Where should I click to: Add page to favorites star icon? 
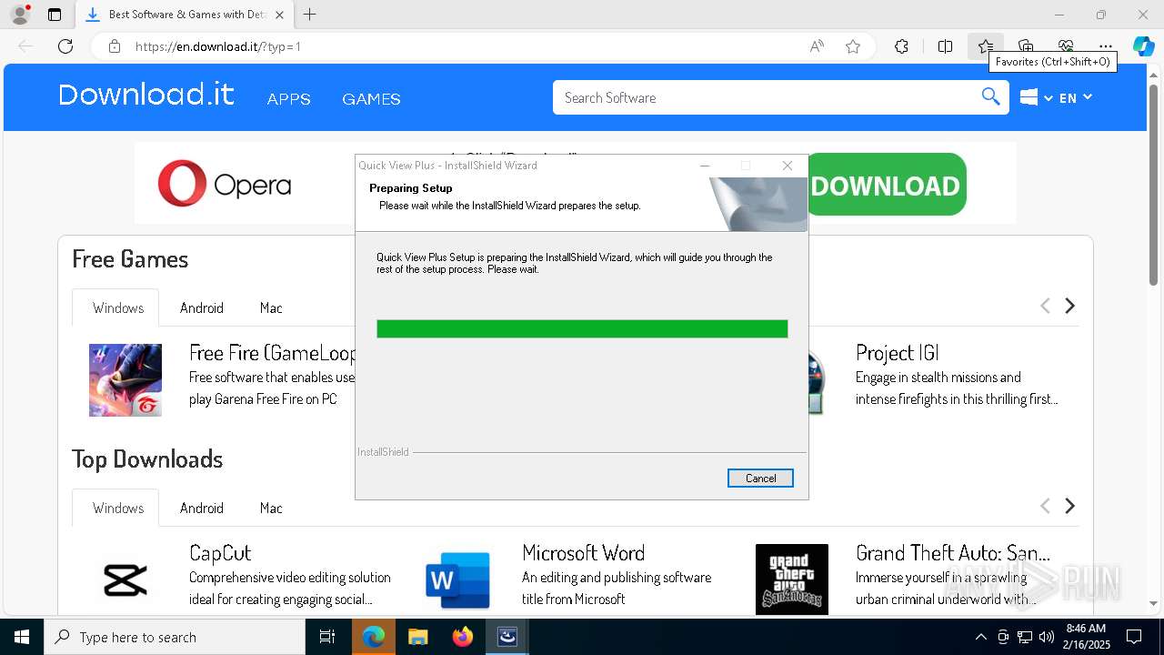point(853,46)
